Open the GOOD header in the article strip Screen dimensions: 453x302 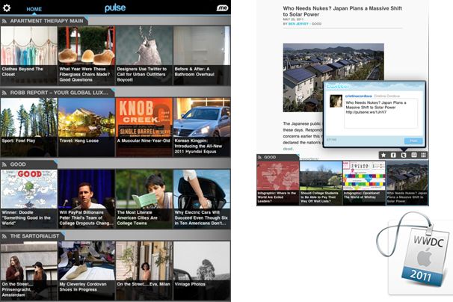point(277,157)
